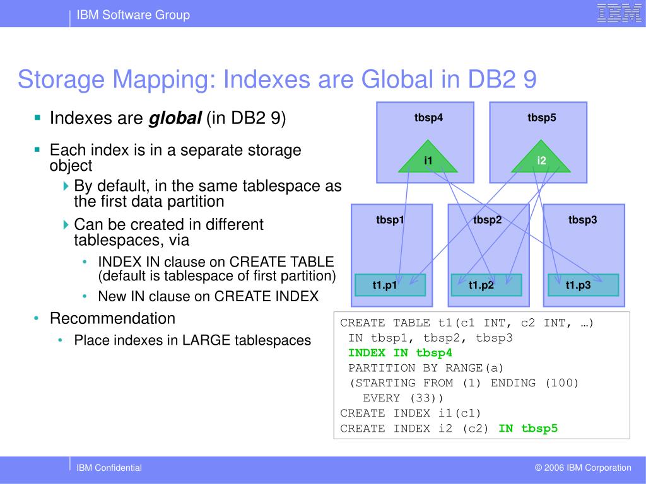The height and width of the screenshot is (484, 646).
Task: Click the IBM Confidential footer text
Action: click(109, 468)
